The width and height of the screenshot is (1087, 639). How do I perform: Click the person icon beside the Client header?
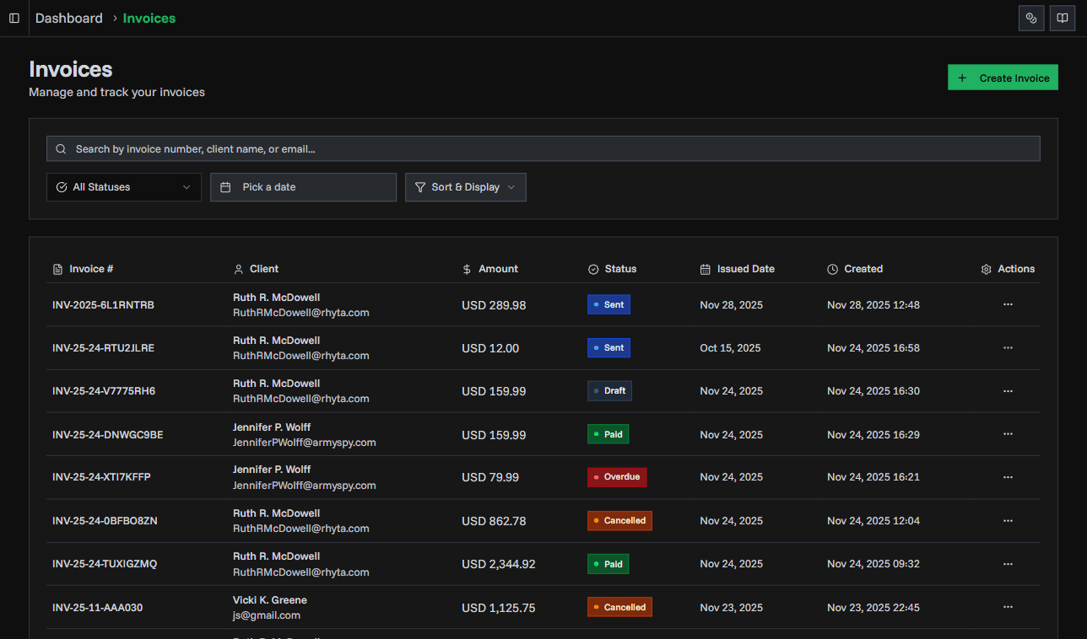point(237,268)
